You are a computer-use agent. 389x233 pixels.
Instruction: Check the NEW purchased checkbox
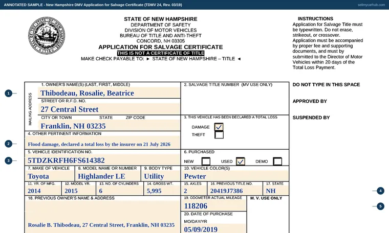[x=206, y=161]
